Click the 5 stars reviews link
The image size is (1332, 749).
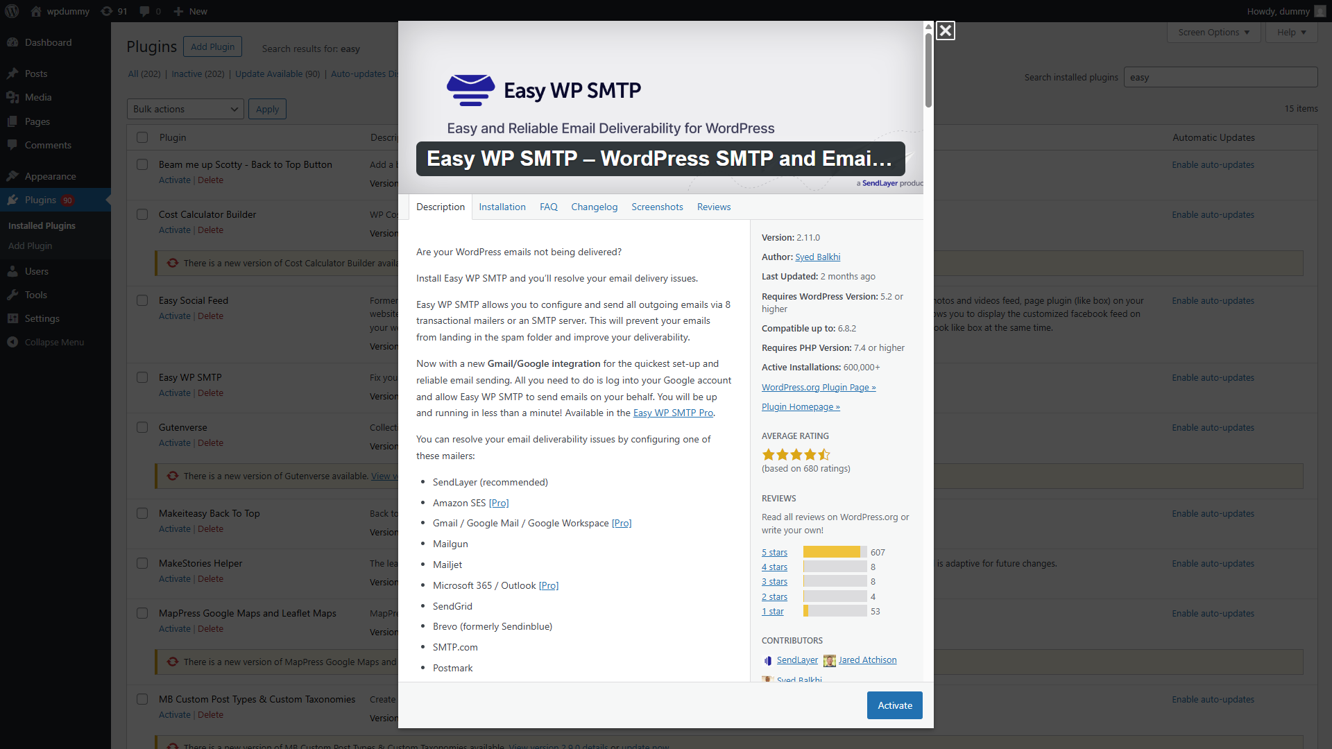(774, 552)
